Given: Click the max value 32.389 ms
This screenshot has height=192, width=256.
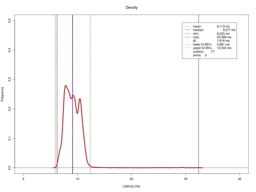Looking at the screenshot, I should point(224,37).
